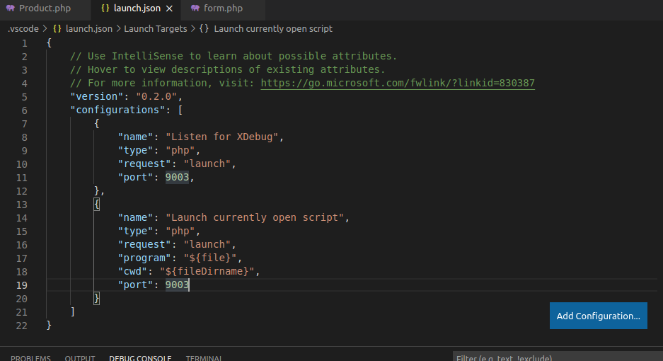Select the DEBUG CONSOLE panel tab
Screen dimensions: 663x361
pos(139,357)
